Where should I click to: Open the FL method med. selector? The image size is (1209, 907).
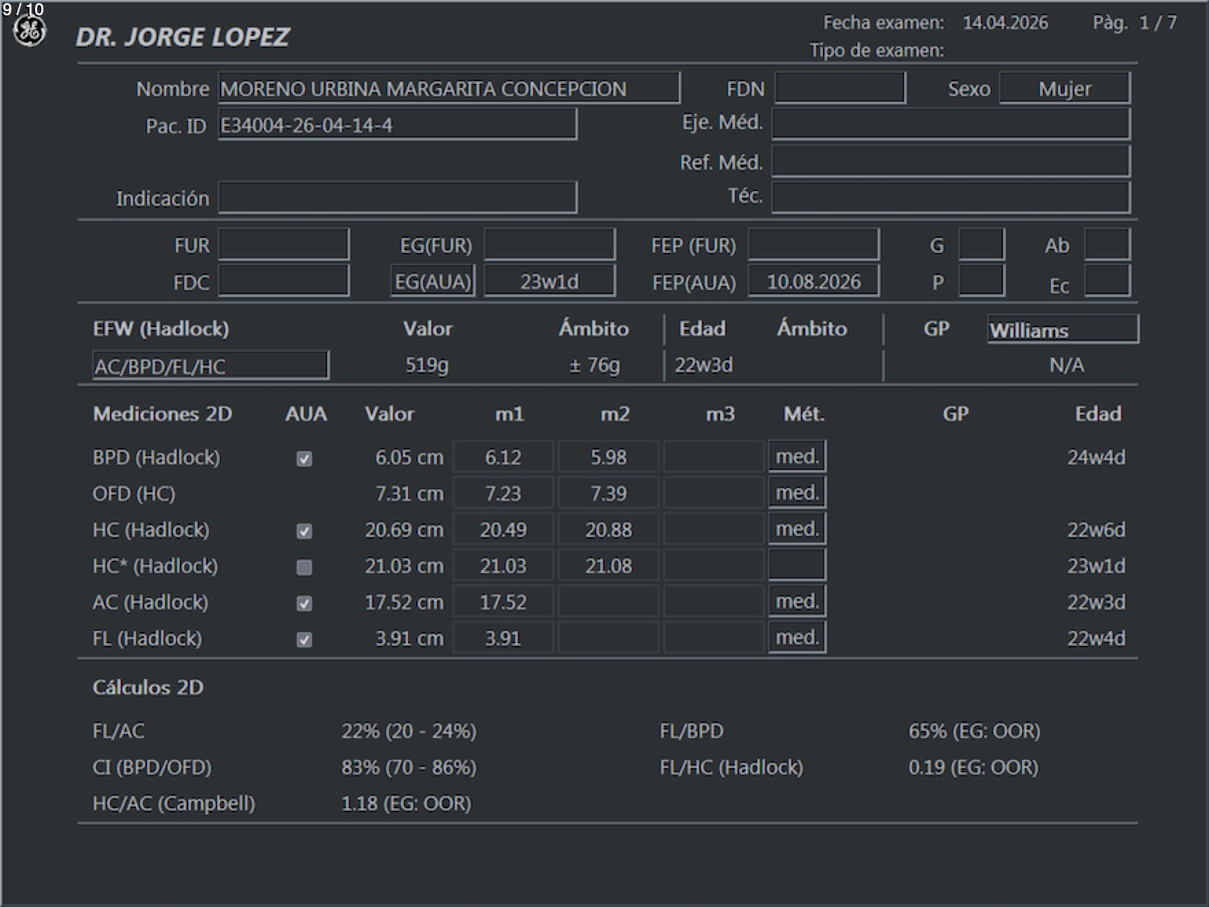click(x=797, y=638)
